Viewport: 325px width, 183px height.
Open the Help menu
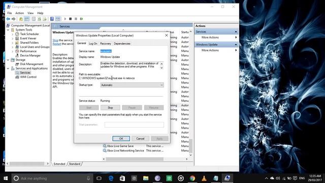[x=40, y=13]
